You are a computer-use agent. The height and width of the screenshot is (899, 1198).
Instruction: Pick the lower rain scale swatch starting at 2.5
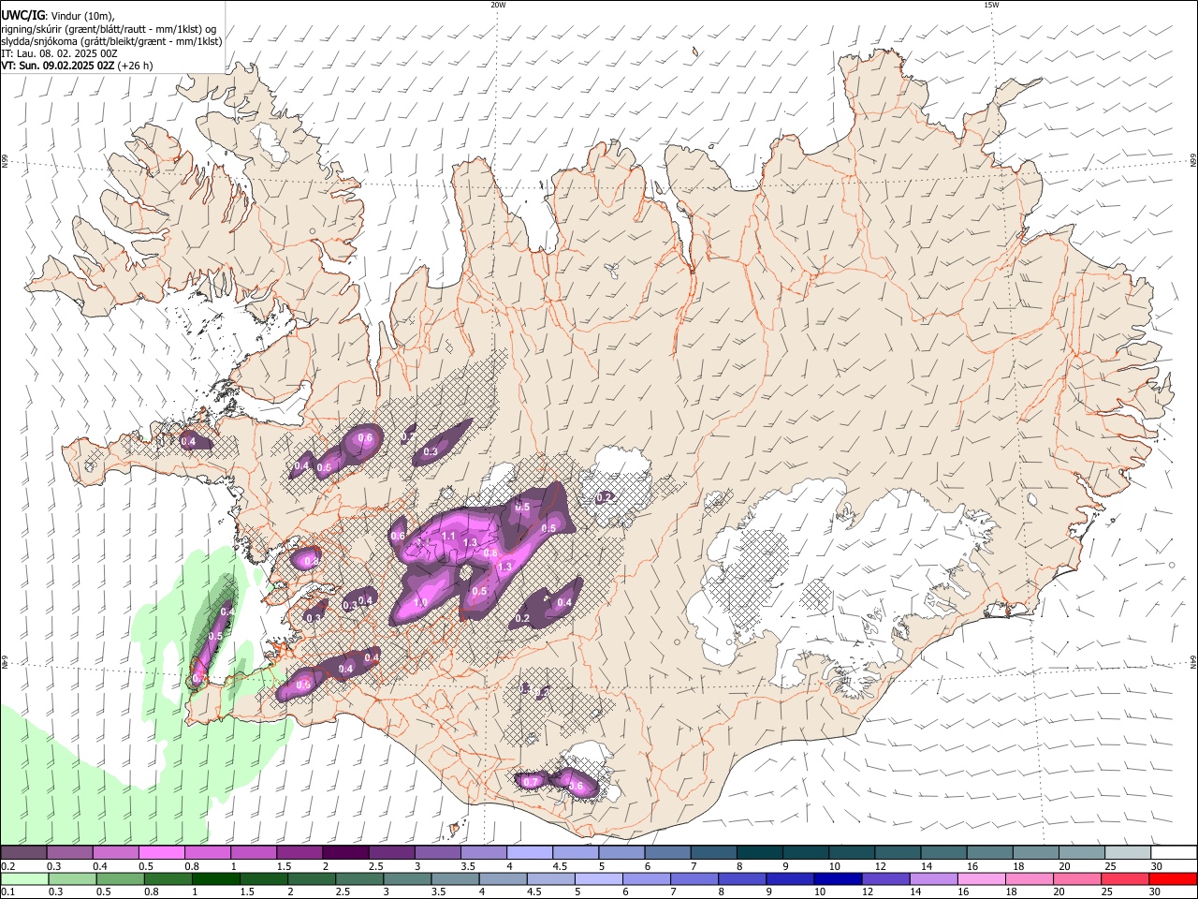pyautogui.click(x=358, y=878)
